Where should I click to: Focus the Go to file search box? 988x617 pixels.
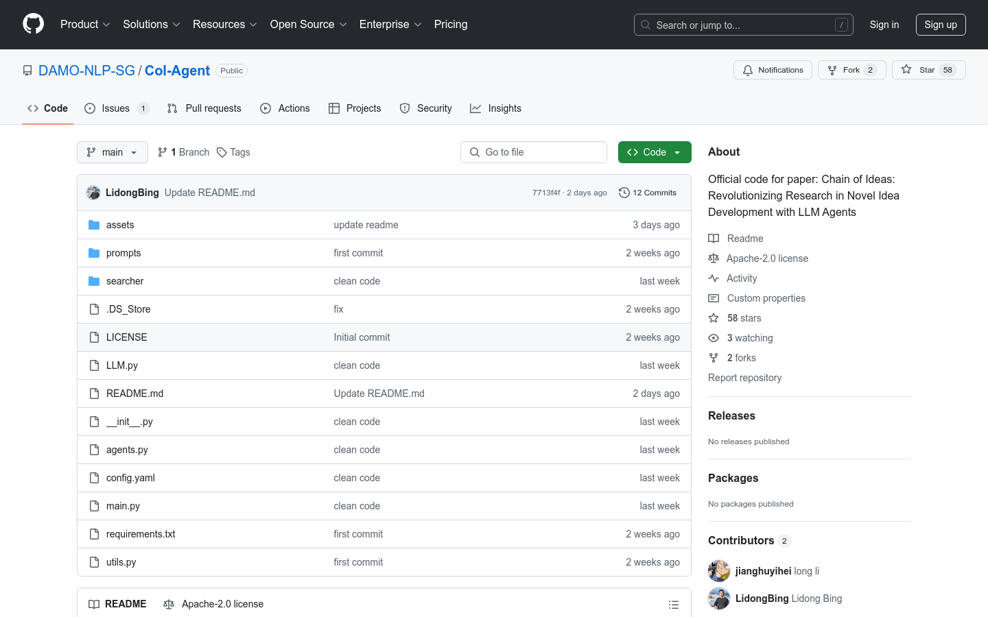[534, 152]
